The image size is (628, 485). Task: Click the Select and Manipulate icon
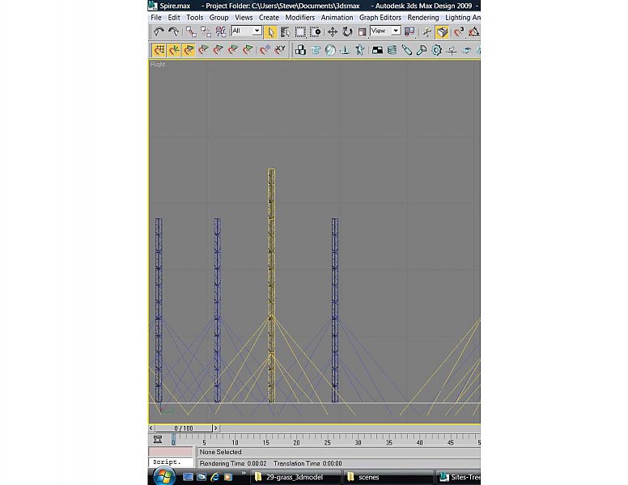point(427,32)
